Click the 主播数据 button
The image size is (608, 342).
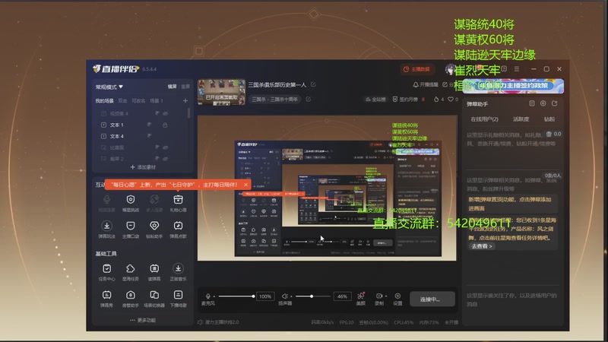point(416,69)
